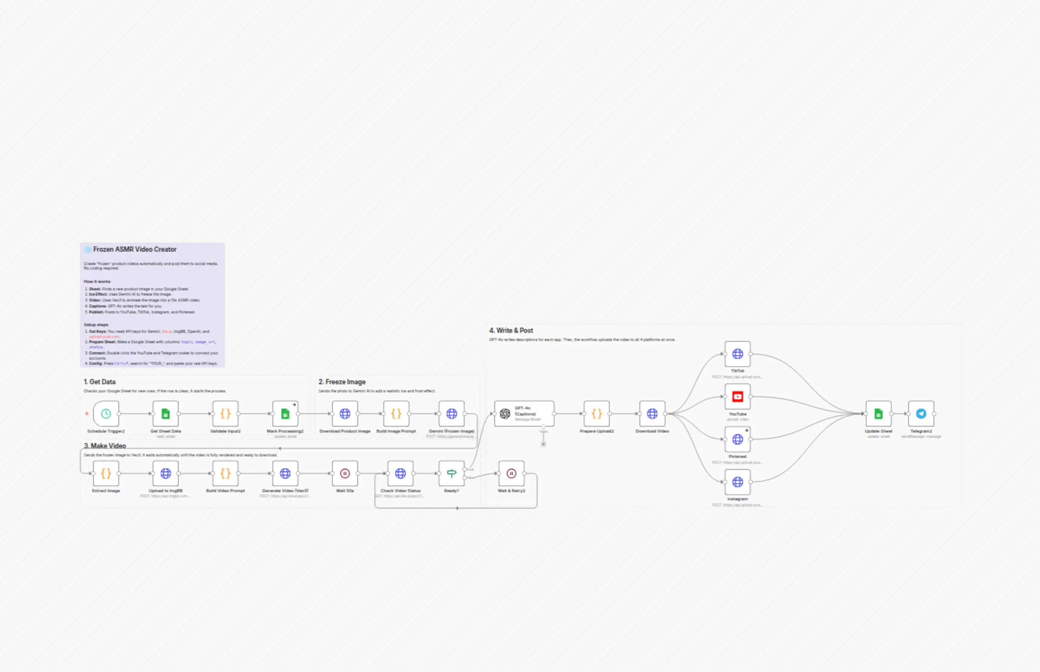This screenshot has width=1040, height=672.
Task: Open the Frozen ASMR Video Creator sticky note
Action: click(x=153, y=305)
